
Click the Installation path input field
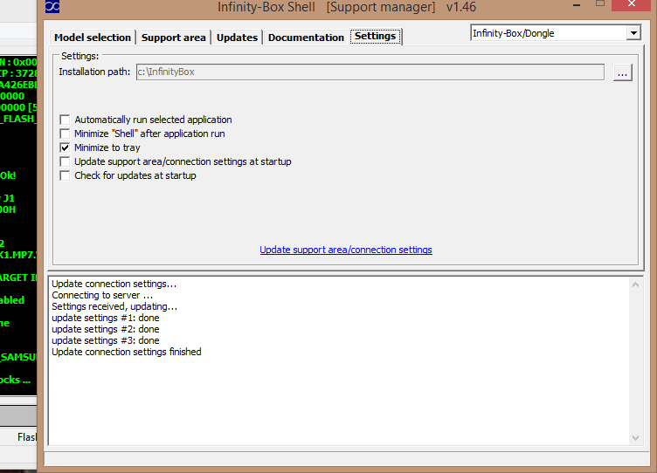370,72
